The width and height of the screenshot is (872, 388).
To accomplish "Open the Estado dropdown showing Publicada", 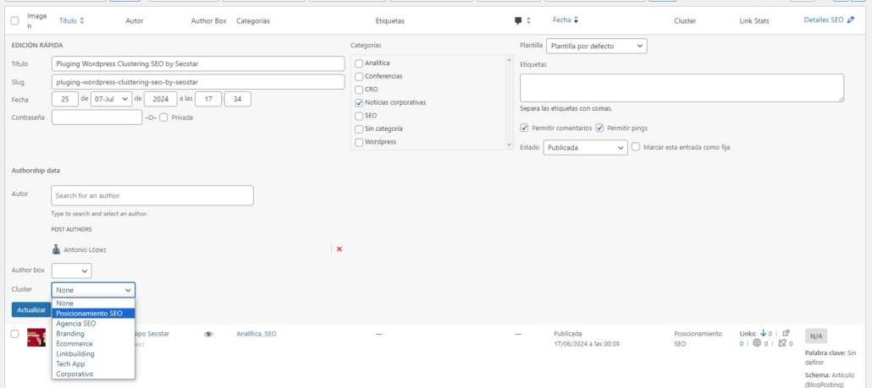I will click(585, 147).
